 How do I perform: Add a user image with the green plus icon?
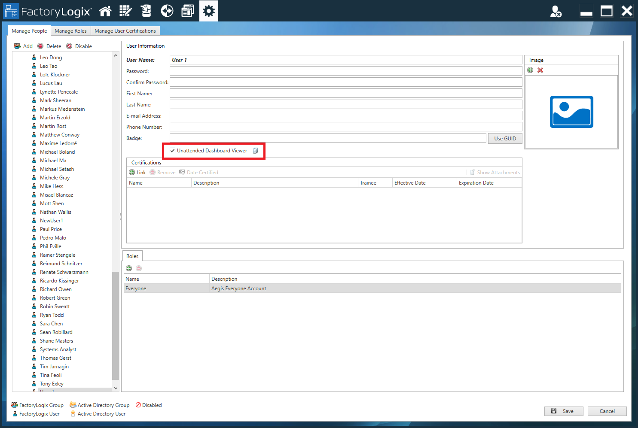click(530, 70)
